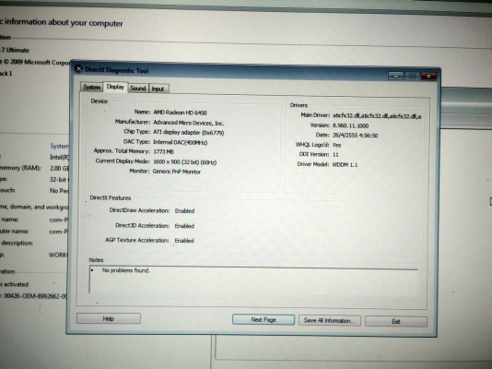The image size is (492, 369).
Task: Click the No problems found note
Action: pyautogui.click(x=126, y=270)
